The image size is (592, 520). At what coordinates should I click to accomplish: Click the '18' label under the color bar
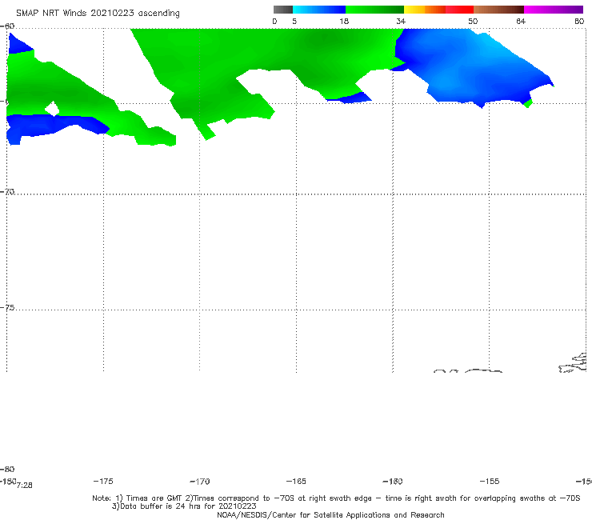344,21
